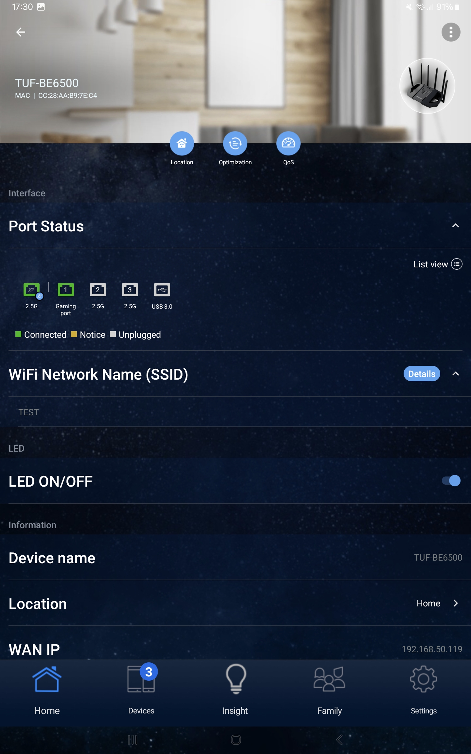The height and width of the screenshot is (754, 471).
Task: Tap the TUF-BE6500 router thumbnail image
Action: (427, 86)
